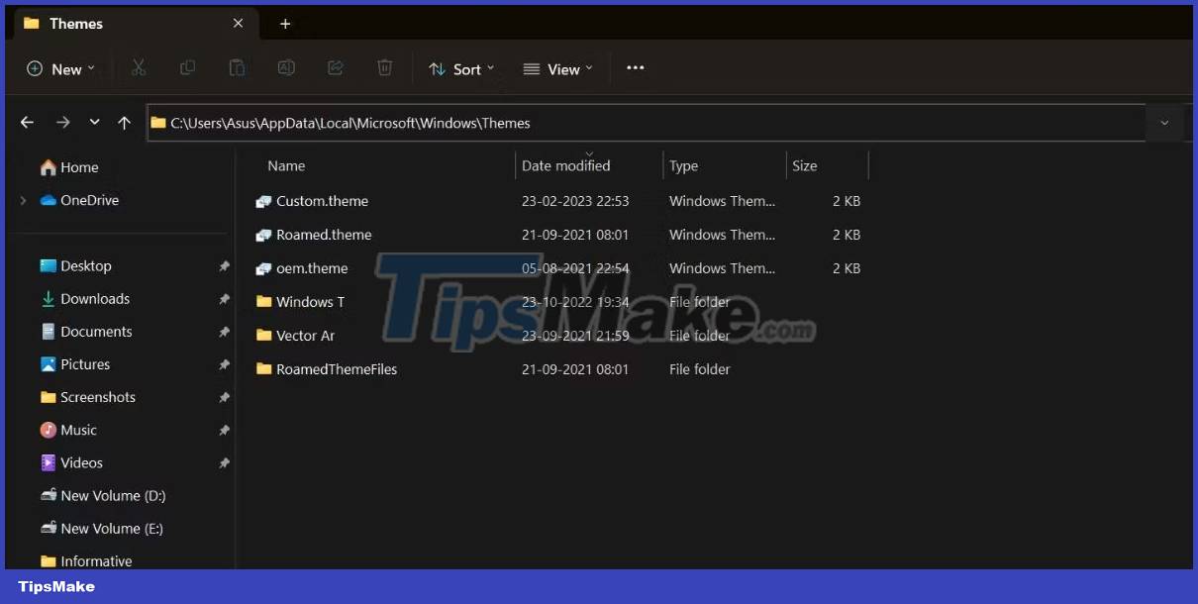Select the Rename icon
Viewport: 1198px width, 604px height.
click(x=286, y=68)
